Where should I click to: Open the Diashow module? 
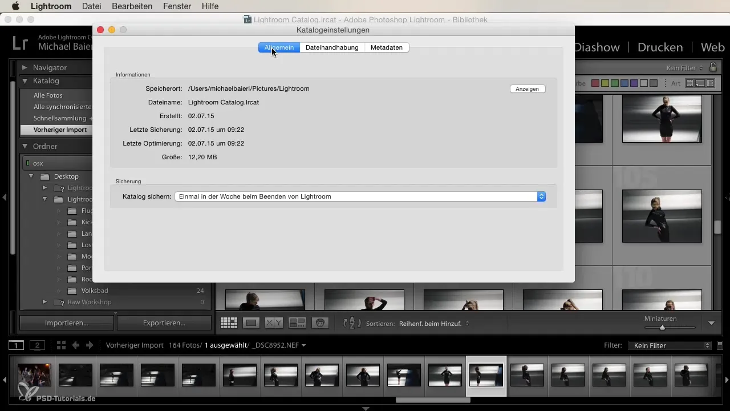[597, 47]
